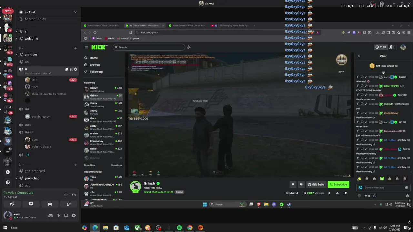413x232 pixels.
Task: Open the priv-chat channel
Action: 32,178
